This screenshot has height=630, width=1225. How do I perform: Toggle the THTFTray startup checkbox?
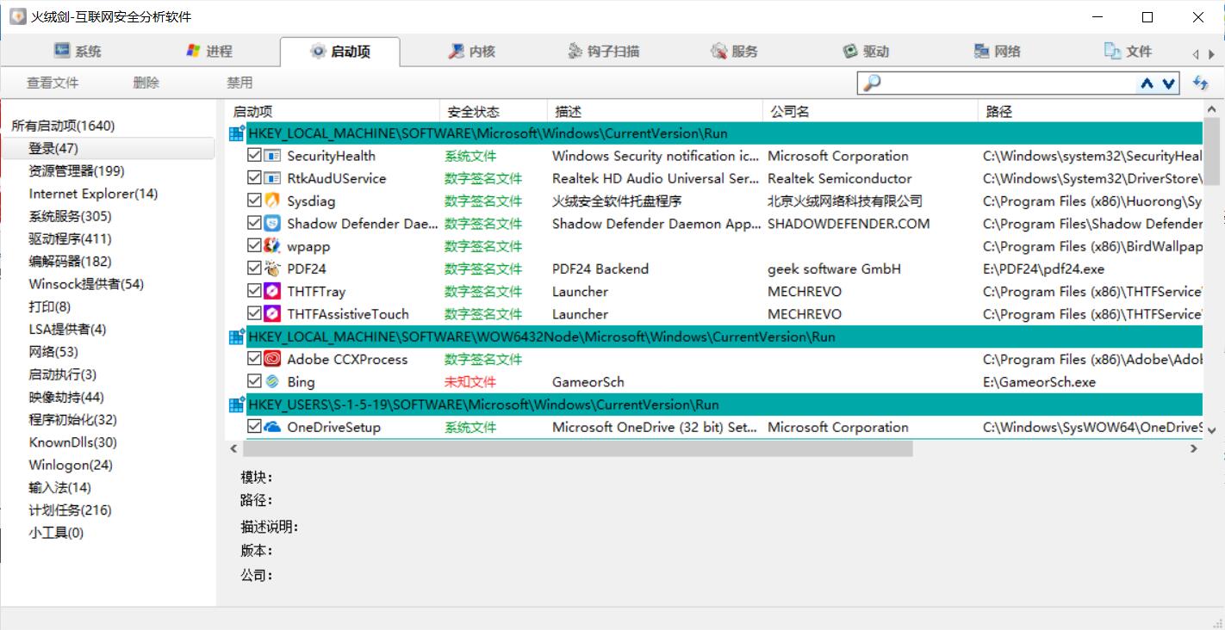[x=254, y=292]
